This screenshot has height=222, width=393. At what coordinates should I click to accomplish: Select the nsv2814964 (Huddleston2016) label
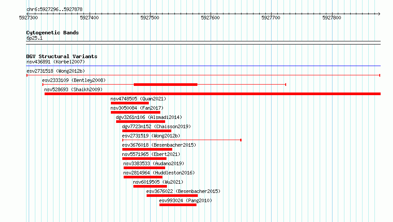click(x=159, y=173)
